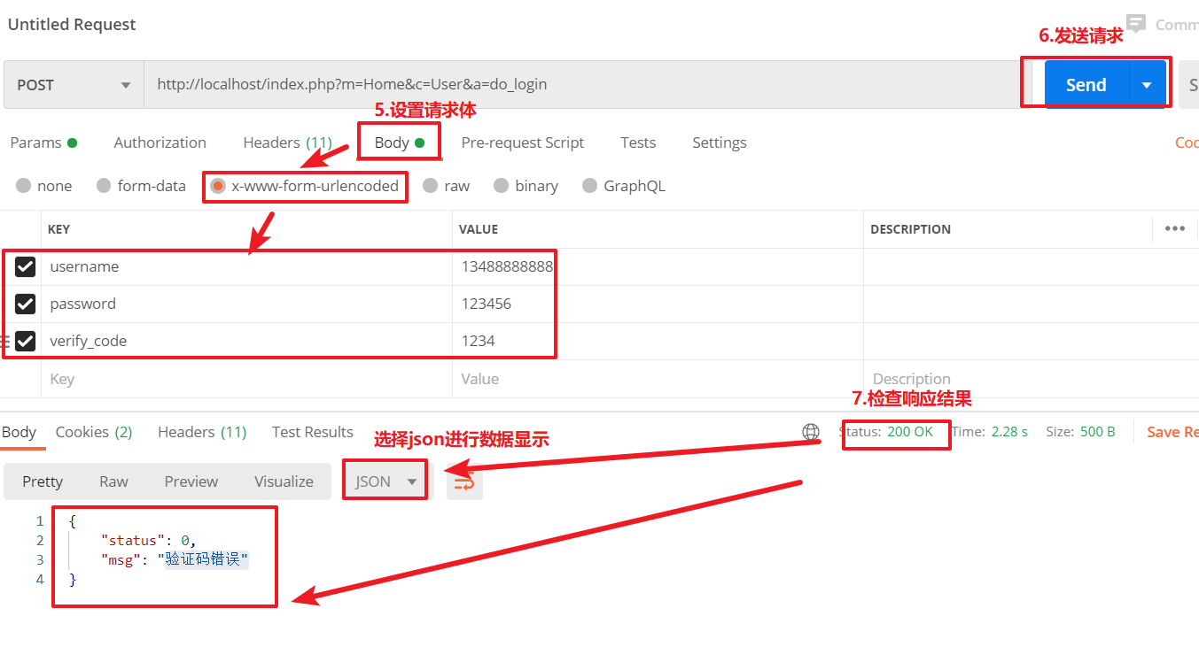Select the binary body radio option
Image resolution: width=1199 pixels, height=670 pixels.
(x=502, y=186)
